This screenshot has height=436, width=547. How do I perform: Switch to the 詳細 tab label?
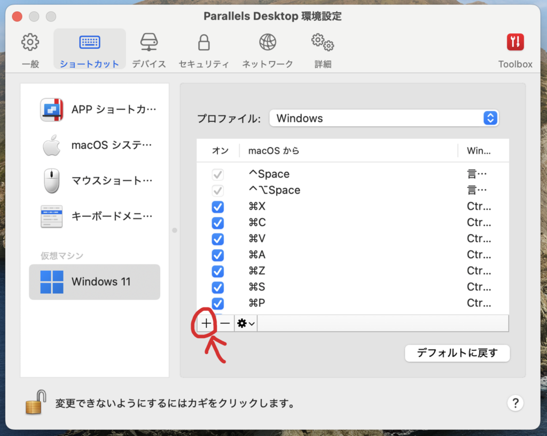323,64
